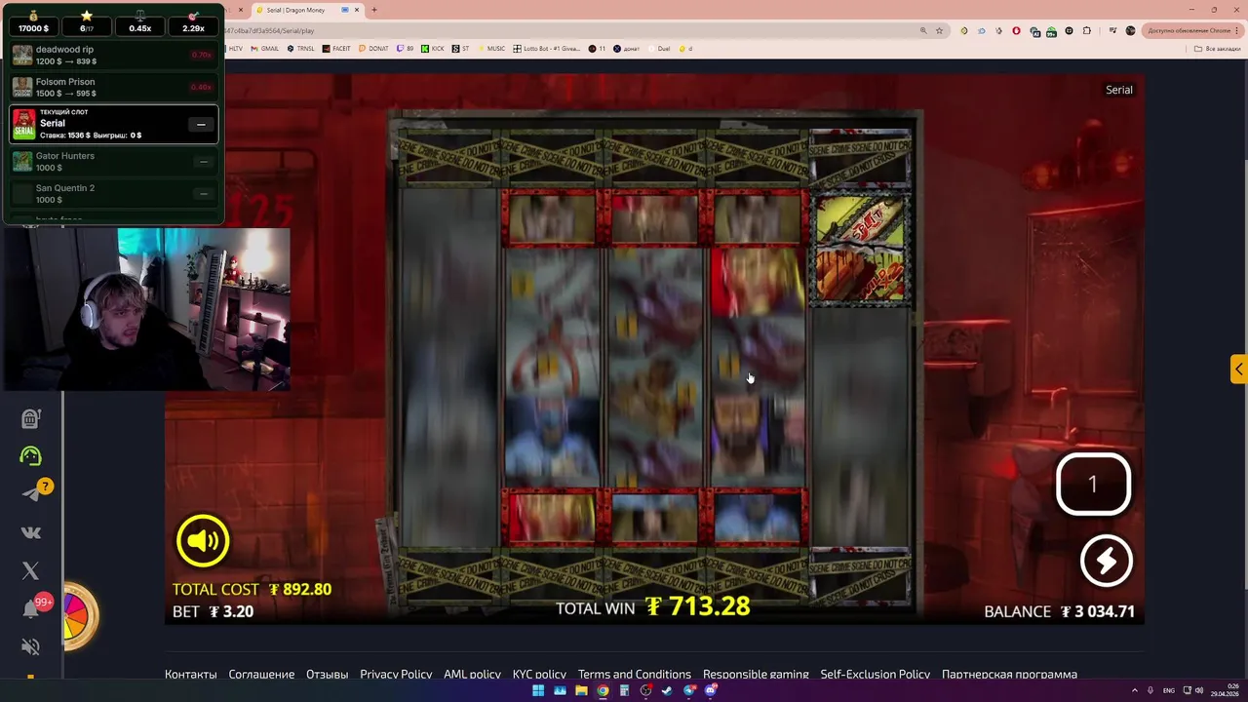This screenshot has width=1248, height=702.
Task: Select deadwood rip in the bonus list
Action: coord(114,55)
